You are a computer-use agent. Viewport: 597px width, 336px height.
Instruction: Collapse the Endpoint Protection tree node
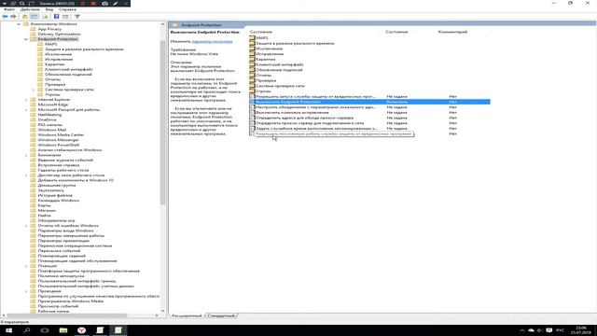click(26, 39)
